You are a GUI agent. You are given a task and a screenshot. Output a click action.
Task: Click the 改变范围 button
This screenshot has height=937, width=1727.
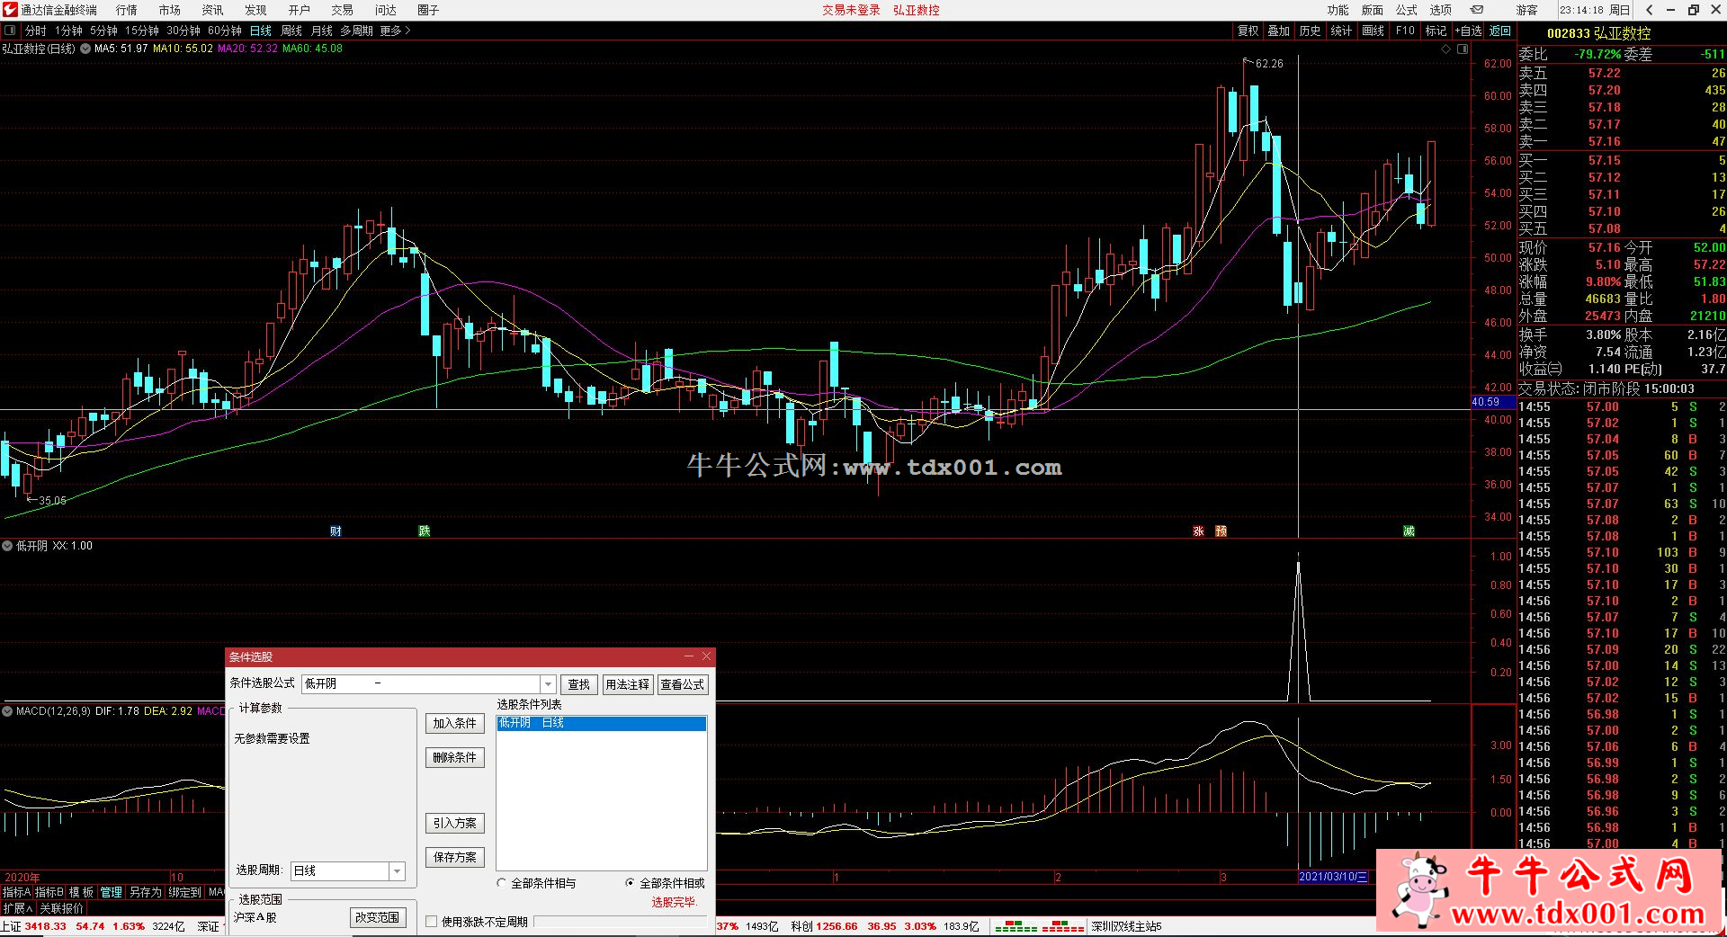(x=378, y=917)
